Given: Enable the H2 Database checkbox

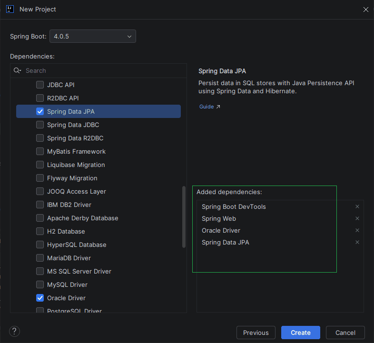Looking at the screenshot, I should [x=40, y=231].
